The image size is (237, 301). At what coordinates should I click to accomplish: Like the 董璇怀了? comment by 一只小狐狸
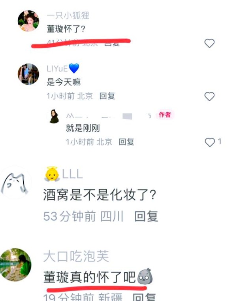click(209, 43)
